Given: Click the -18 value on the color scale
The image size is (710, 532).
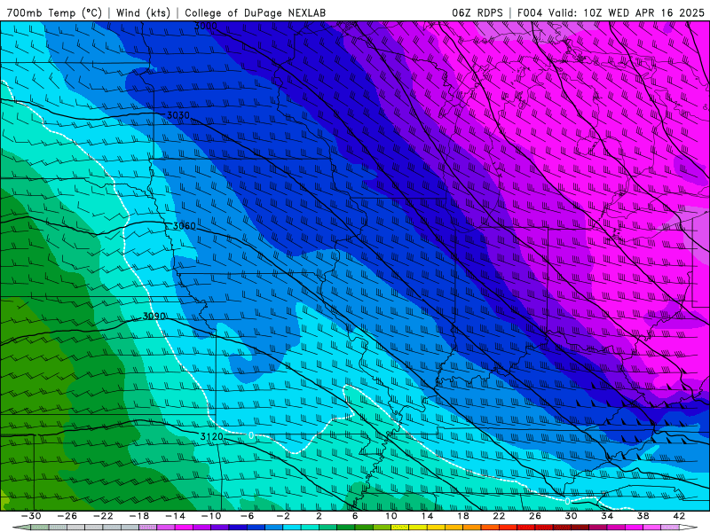Looking at the screenshot, I should coord(139,516).
